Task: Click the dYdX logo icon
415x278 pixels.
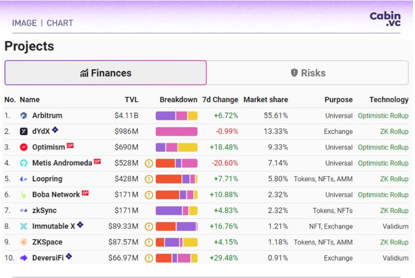Action: tap(23, 132)
